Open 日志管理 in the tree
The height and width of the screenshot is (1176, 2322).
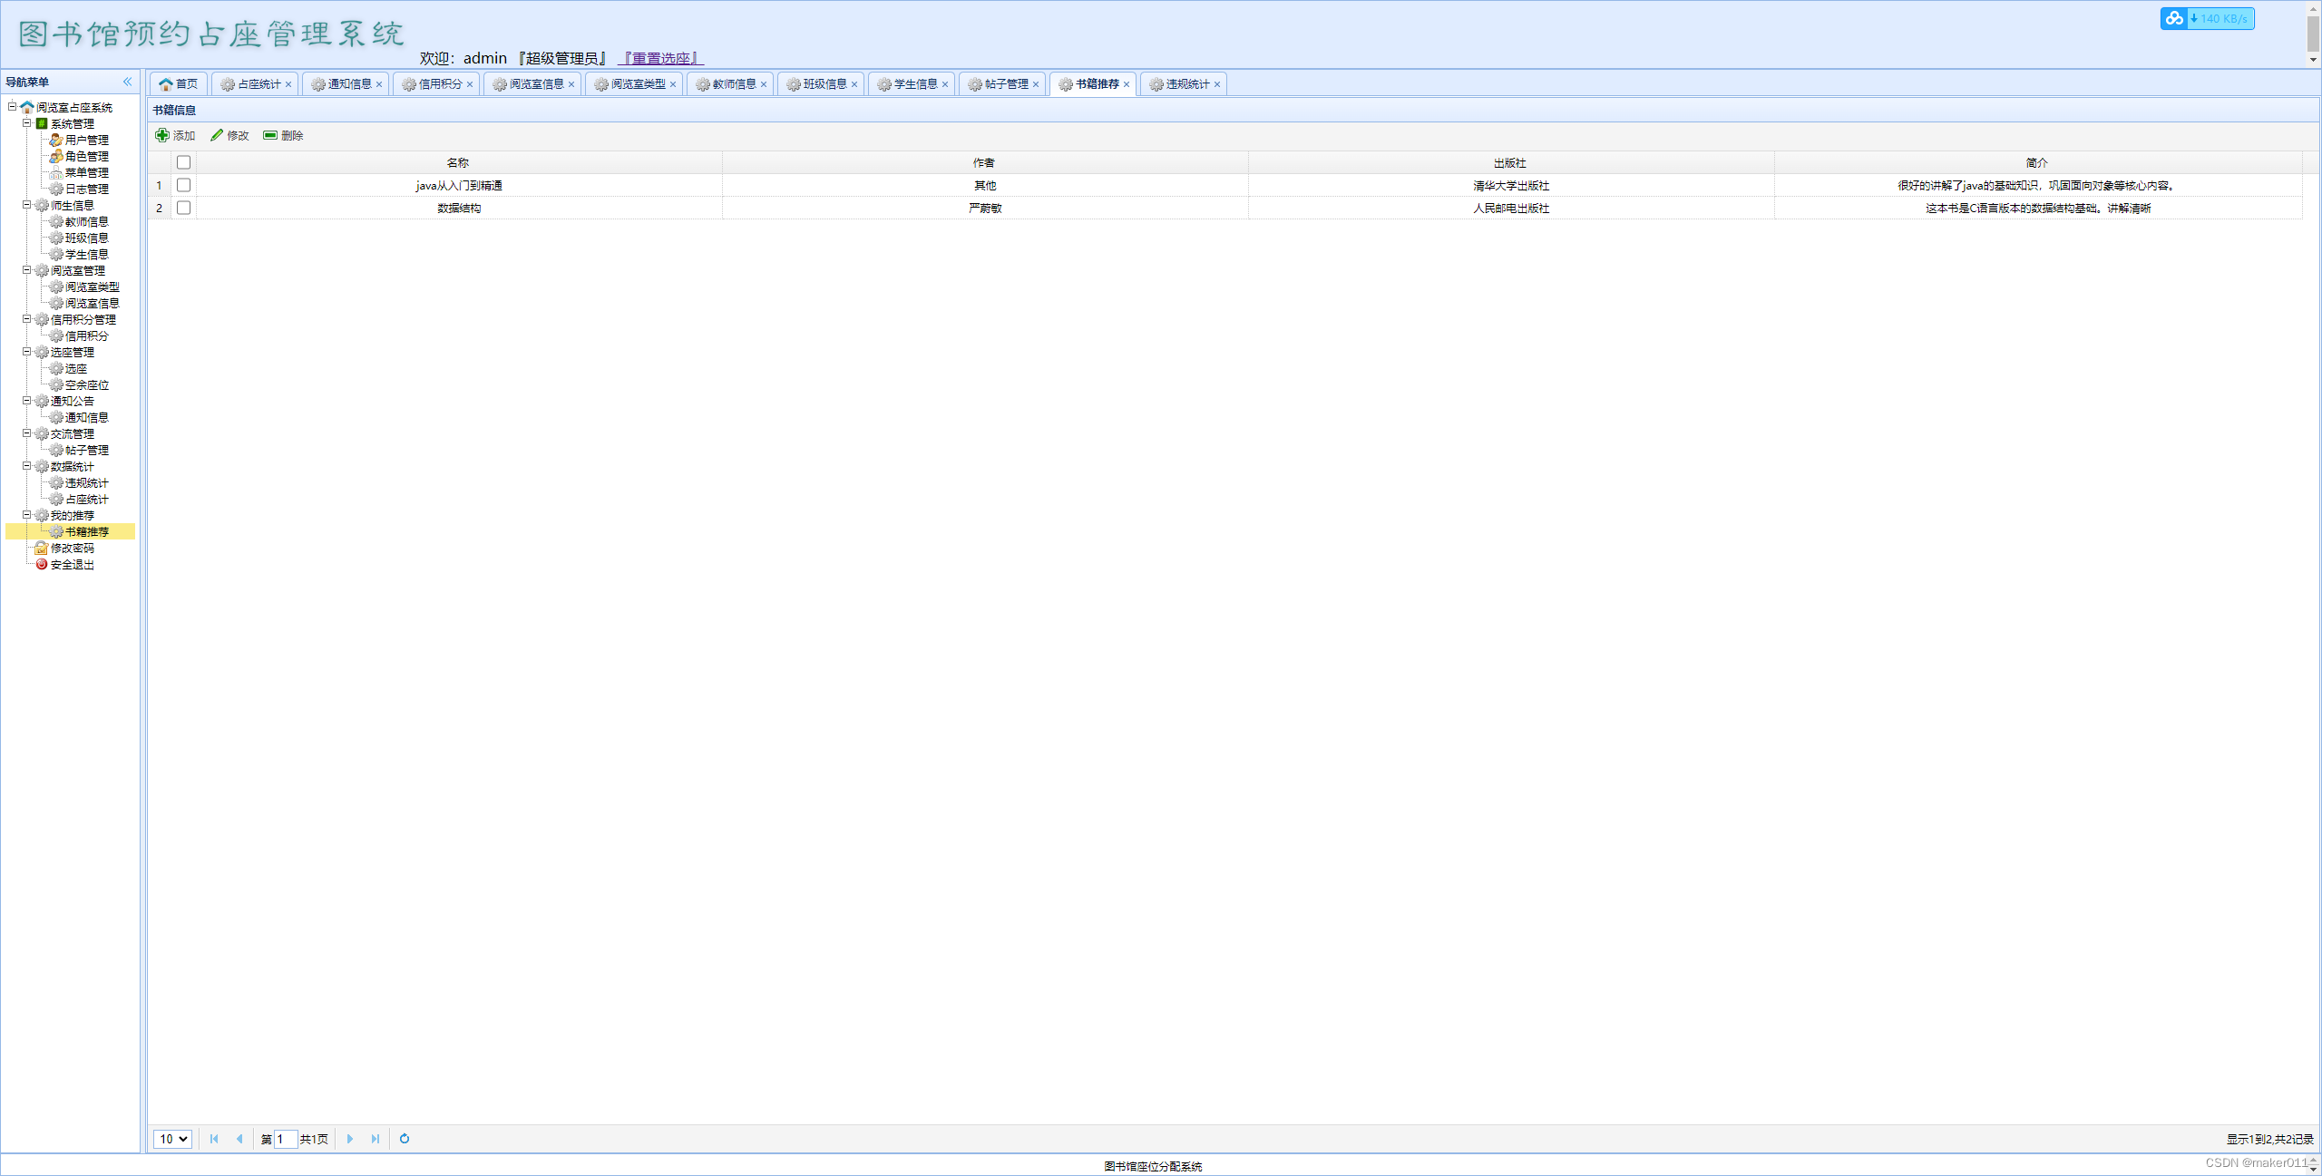click(x=87, y=189)
